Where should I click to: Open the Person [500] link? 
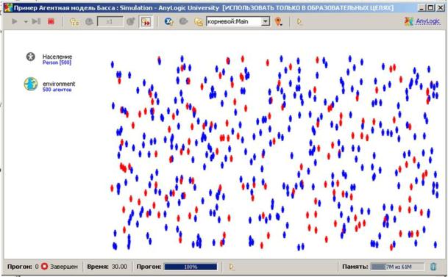click(57, 62)
